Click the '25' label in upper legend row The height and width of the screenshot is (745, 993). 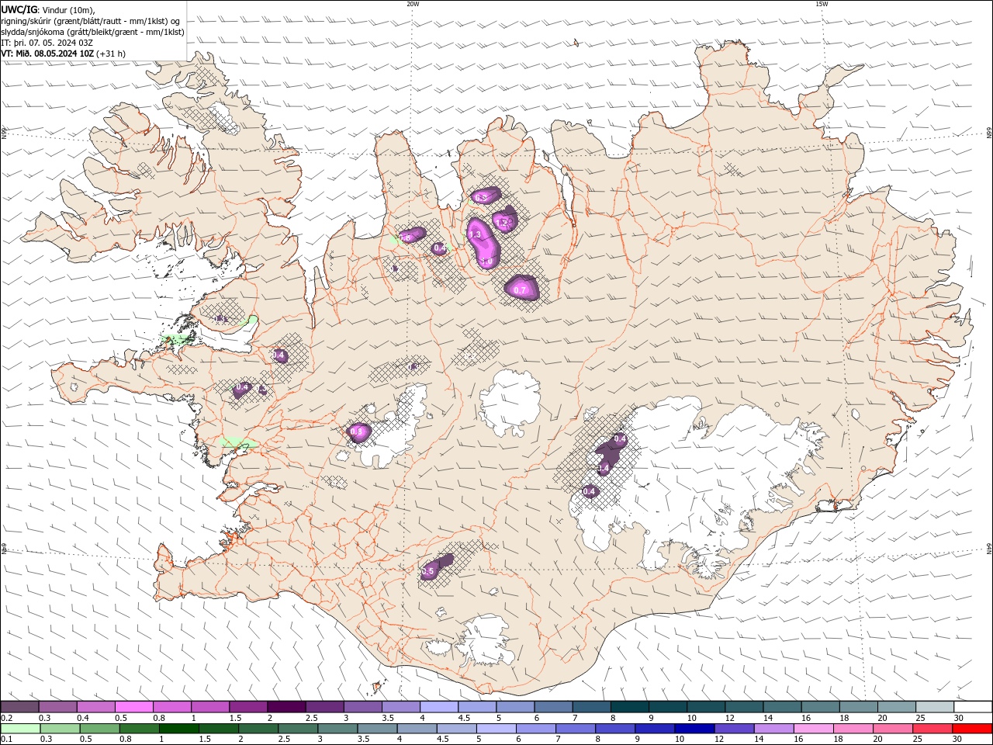point(919,718)
